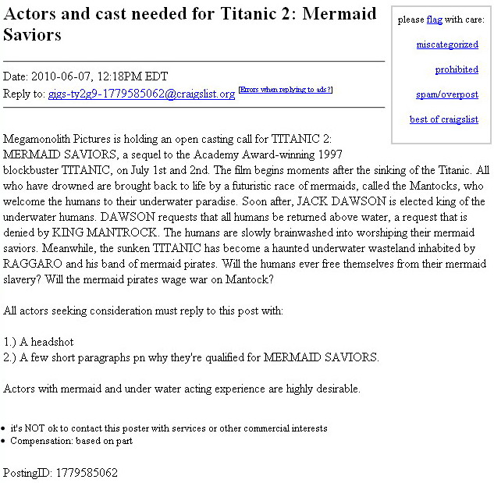Open 'Errors when replying to ads?' help link

(x=286, y=90)
